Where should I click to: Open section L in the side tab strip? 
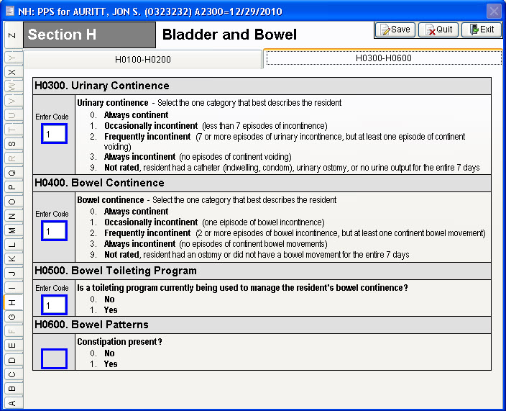coord(12,245)
